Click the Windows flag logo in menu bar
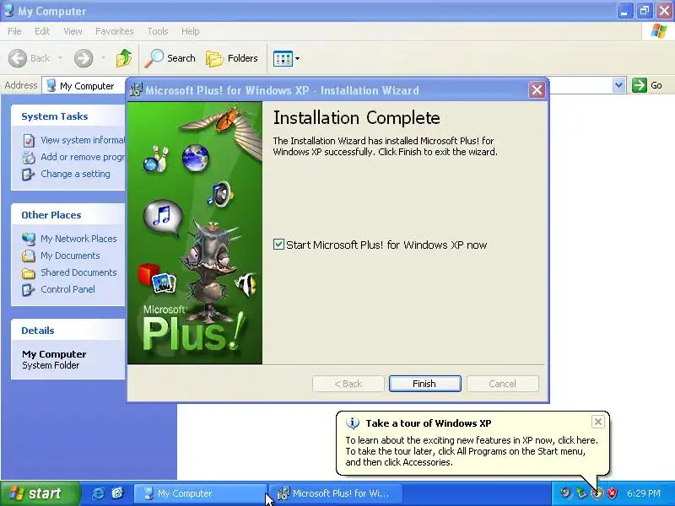 [659, 31]
